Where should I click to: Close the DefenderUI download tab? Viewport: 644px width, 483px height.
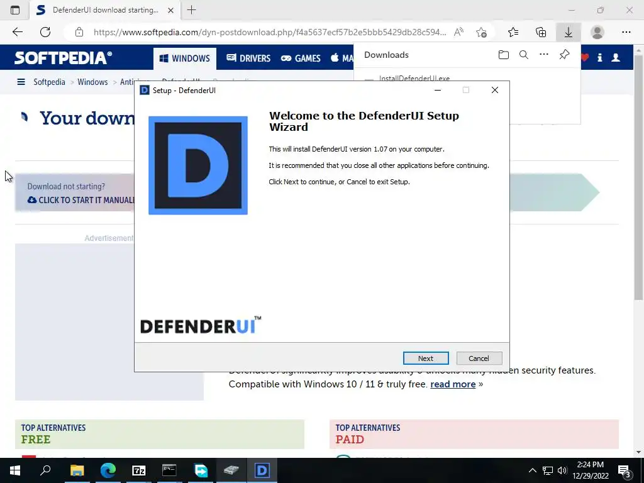[x=170, y=10]
